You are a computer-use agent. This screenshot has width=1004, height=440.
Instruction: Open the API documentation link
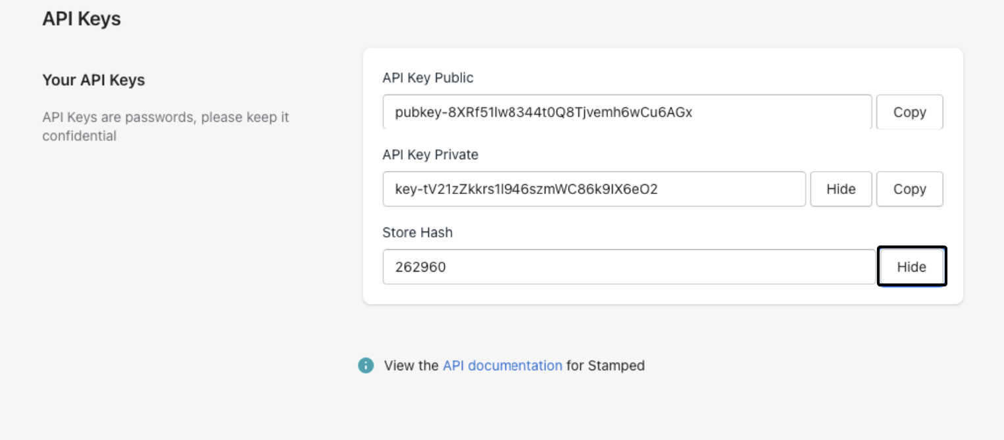502,366
